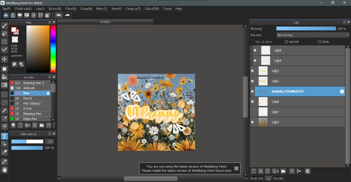Download brushes from cloud icon
Screen dimensions: 351x182
point(13,125)
